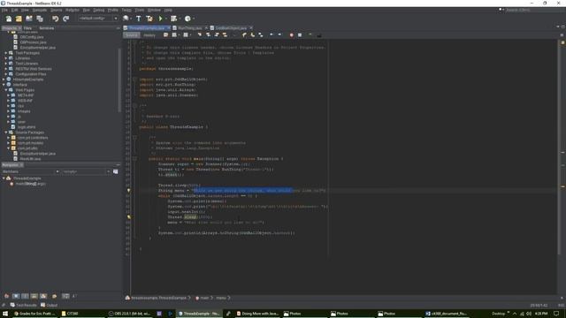Open the default config combo box
Image resolution: width=566 pixels, height=318 pixels.
[x=98, y=19]
